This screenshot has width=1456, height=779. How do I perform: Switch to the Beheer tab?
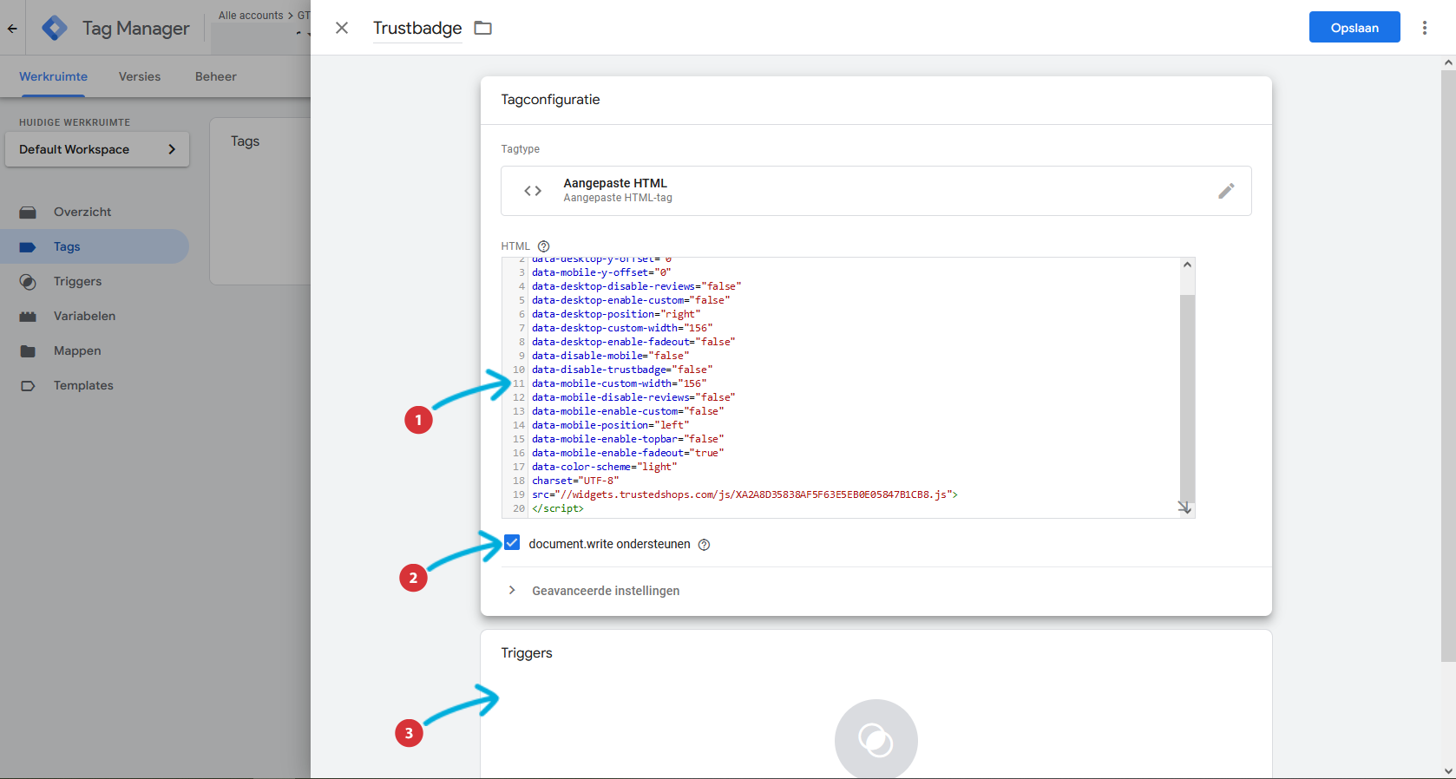click(216, 76)
